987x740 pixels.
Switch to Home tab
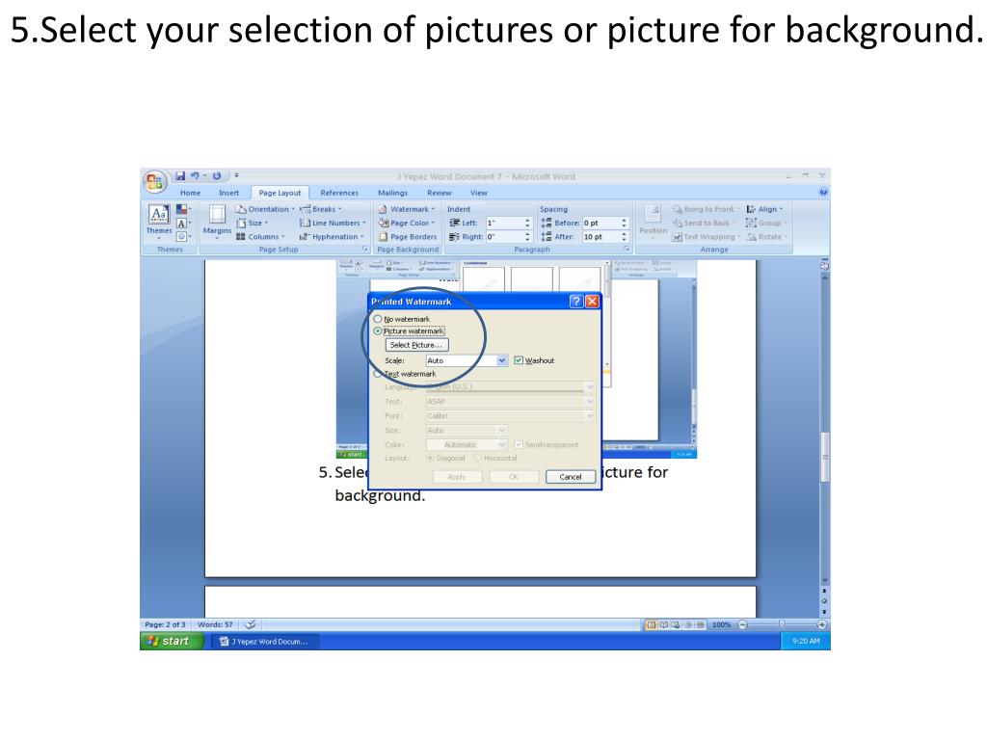pos(190,193)
